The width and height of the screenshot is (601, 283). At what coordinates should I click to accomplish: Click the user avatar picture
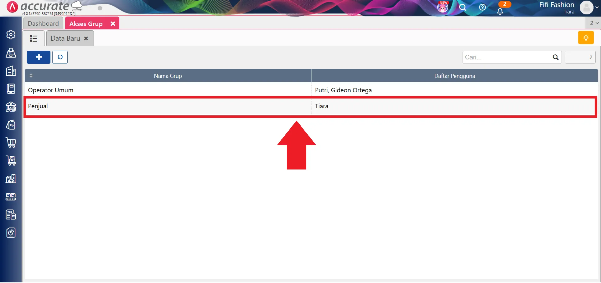(586, 8)
